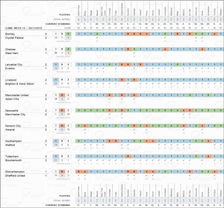Select outcome 2 box for Norwich City match
Image resolution: width=224 pixels, height=208 pixels.
[68, 125]
